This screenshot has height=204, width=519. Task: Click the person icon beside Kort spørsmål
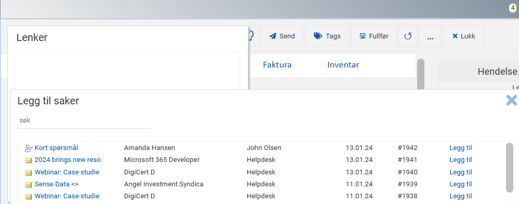(x=29, y=148)
